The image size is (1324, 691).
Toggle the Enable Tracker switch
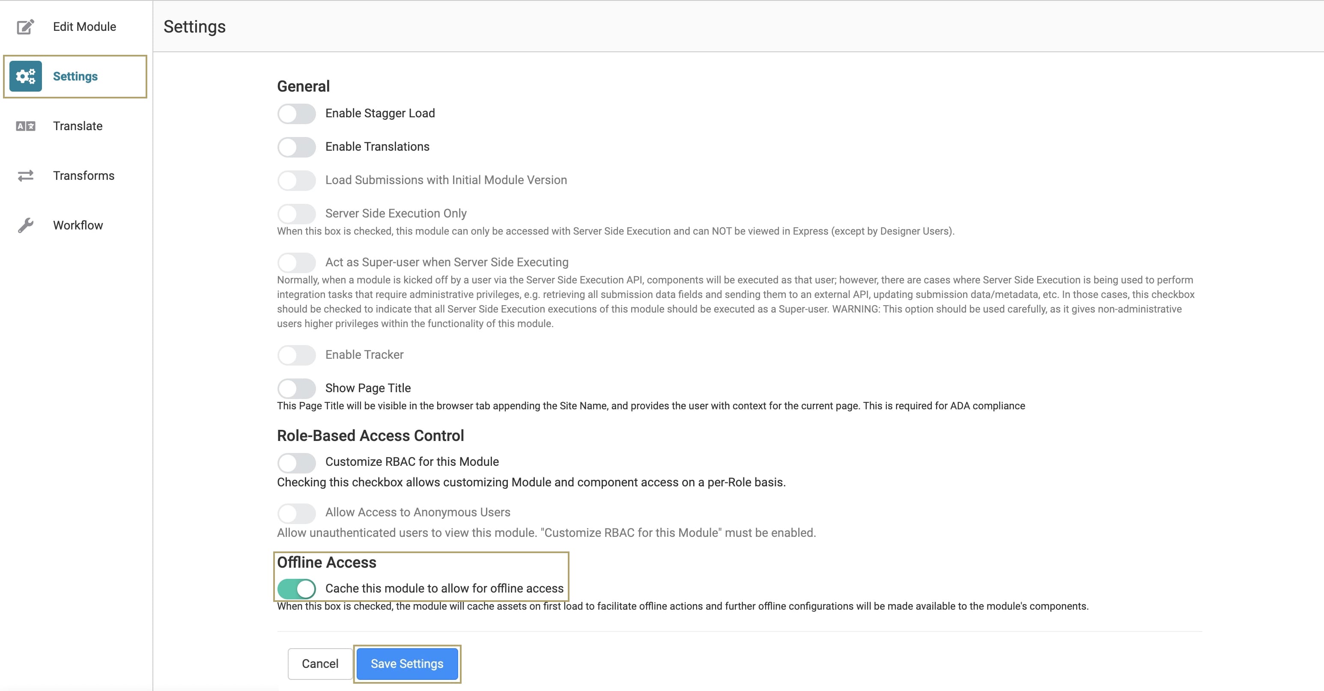pos(297,355)
